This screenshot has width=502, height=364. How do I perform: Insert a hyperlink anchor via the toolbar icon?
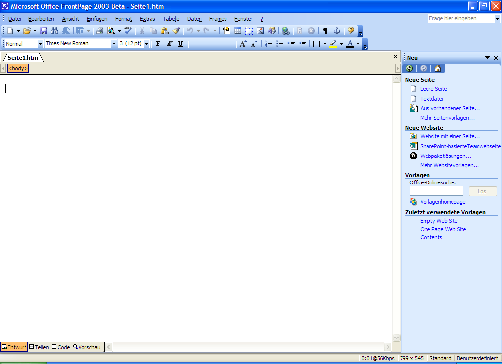tap(336, 30)
